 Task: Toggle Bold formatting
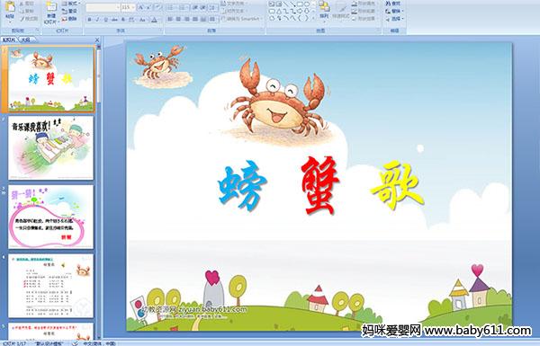(89, 20)
